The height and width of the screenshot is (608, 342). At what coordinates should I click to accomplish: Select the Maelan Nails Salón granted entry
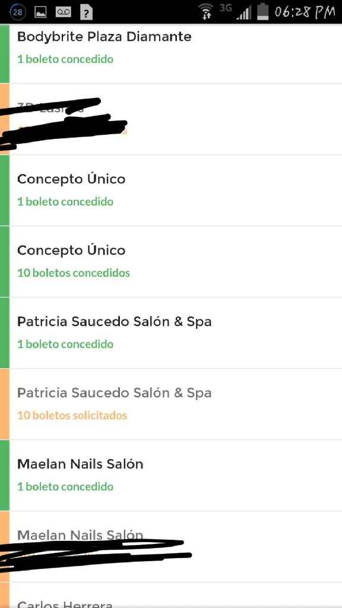171,475
